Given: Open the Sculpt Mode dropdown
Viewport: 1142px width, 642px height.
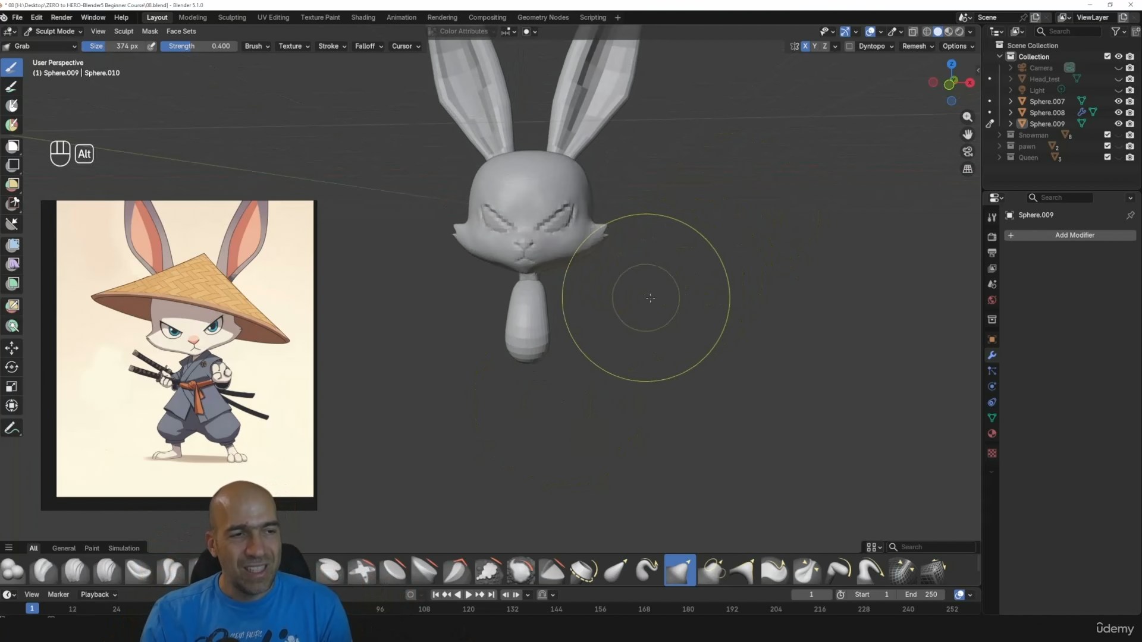Looking at the screenshot, I should click(54, 32).
